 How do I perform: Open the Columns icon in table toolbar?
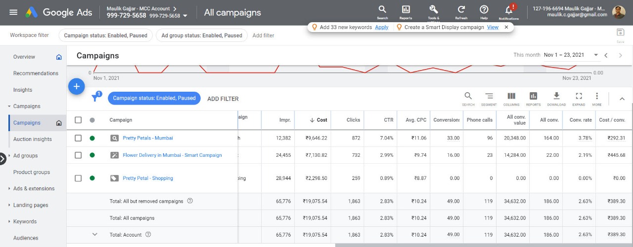(x=511, y=96)
